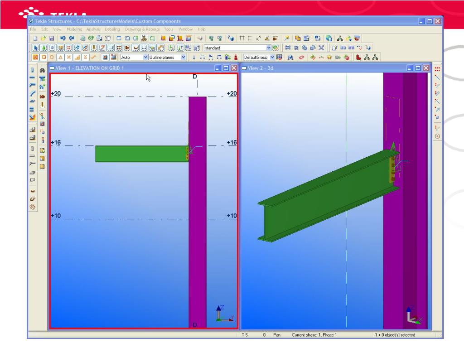This screenshot has width=464, height=348.
Task: Open the File menu
Action: (x=33, y=29)
